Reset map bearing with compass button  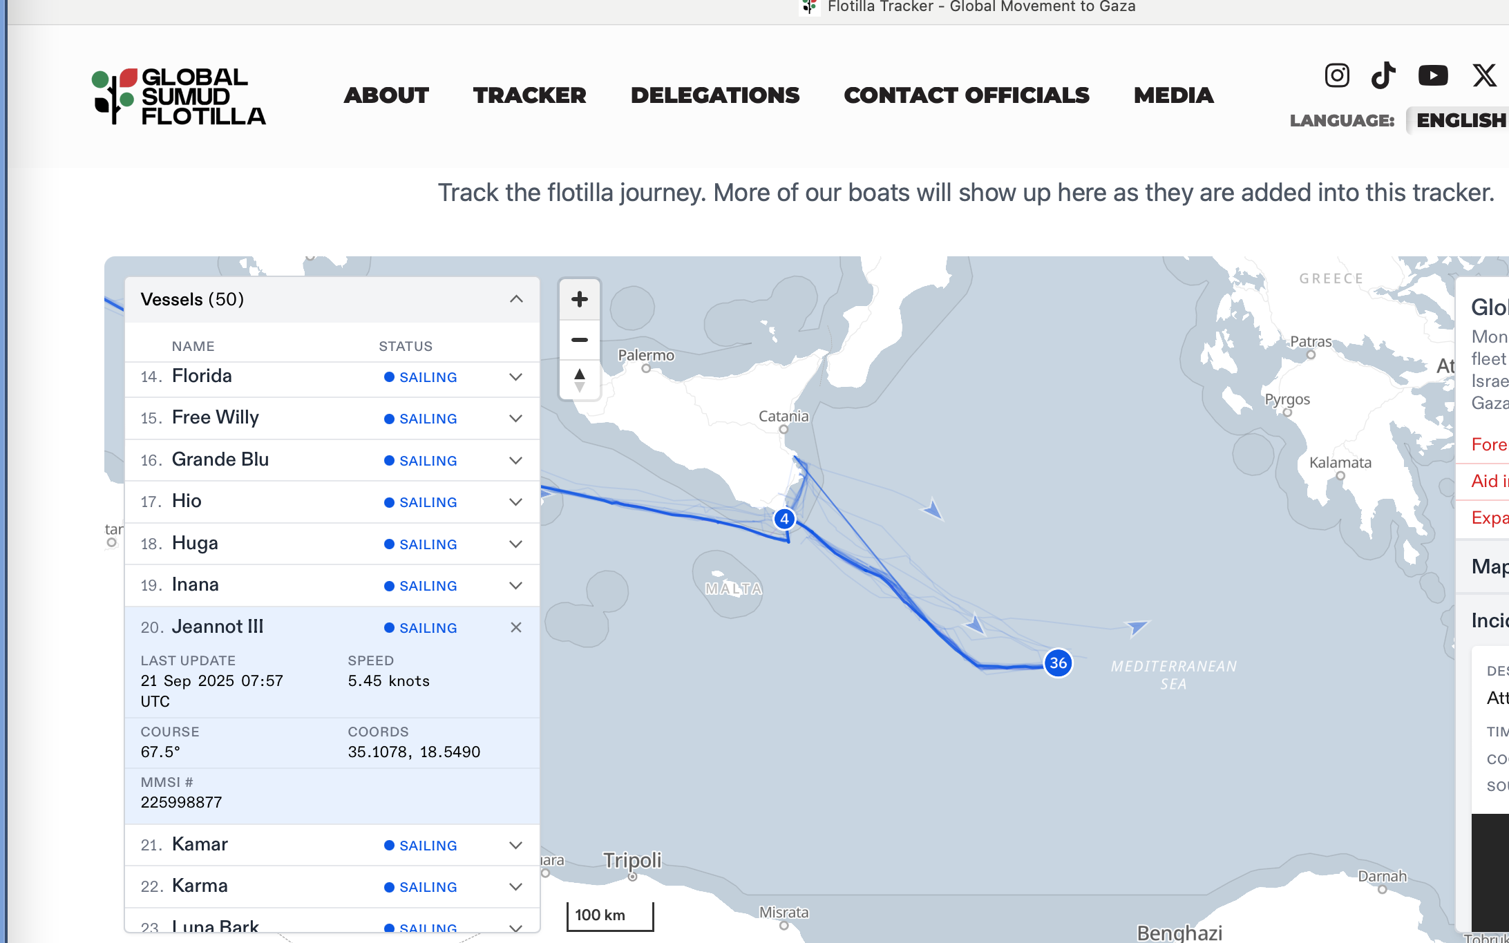[x=580, y=379]
